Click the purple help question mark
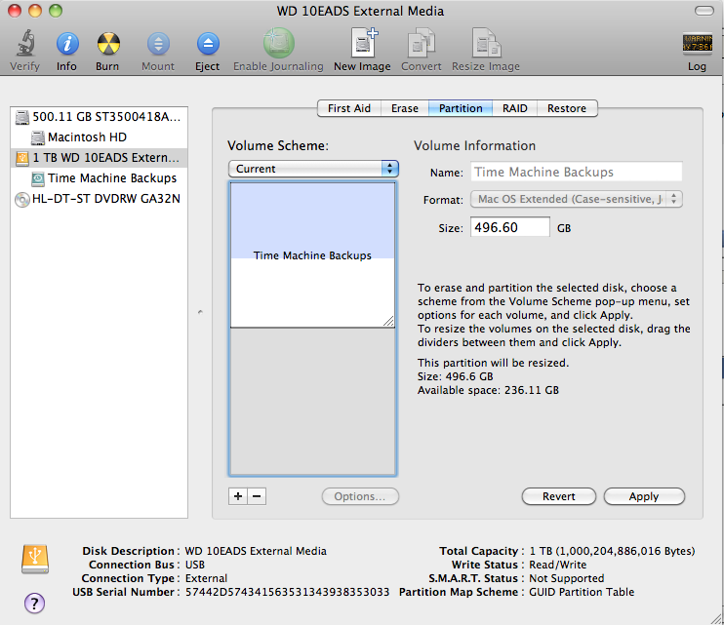The width and height of the screenshot is (724, 625). (x=34, y=603)
